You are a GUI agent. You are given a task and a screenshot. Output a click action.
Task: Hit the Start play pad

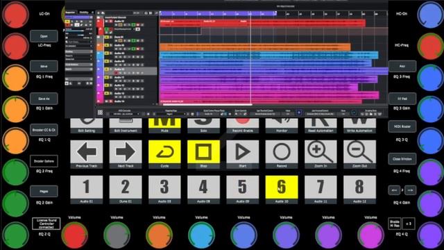click(243, 154)
